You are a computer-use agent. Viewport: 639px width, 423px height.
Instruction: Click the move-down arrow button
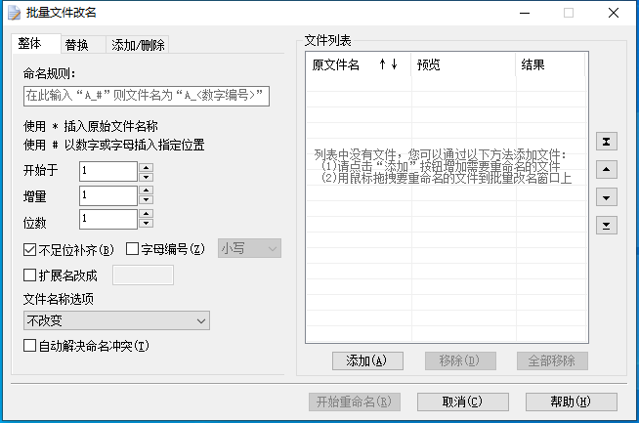coord(607,197)
